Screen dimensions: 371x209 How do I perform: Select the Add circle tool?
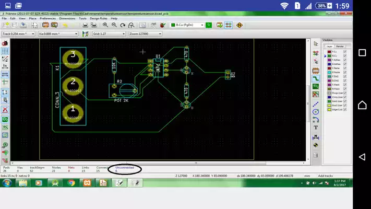coord(316,112)
